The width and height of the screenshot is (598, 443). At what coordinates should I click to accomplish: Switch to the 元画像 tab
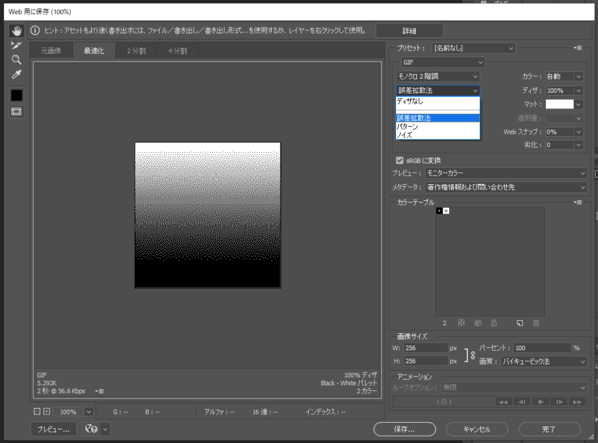tap(51, 51)
